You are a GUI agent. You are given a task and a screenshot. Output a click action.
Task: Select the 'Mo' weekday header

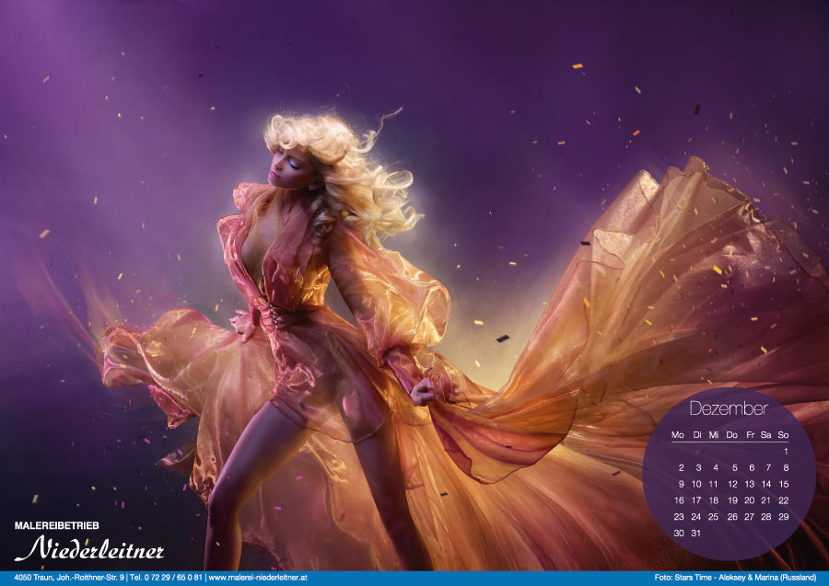[x=678, y=435]
